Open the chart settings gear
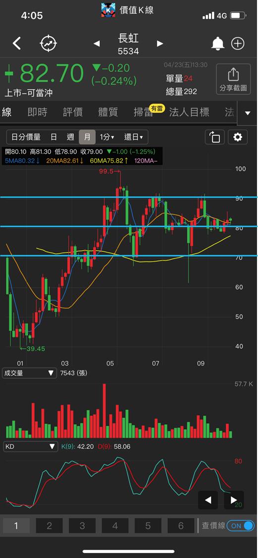 coord(237,137)
